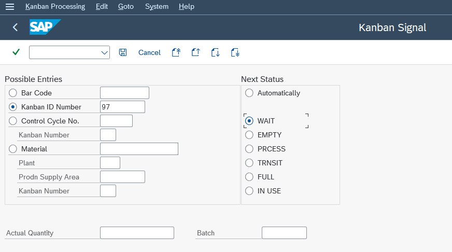Click the Kanban ID Number field containing 97
The width and height of the screenshot is (452, 252).
(x=122, y=107)
